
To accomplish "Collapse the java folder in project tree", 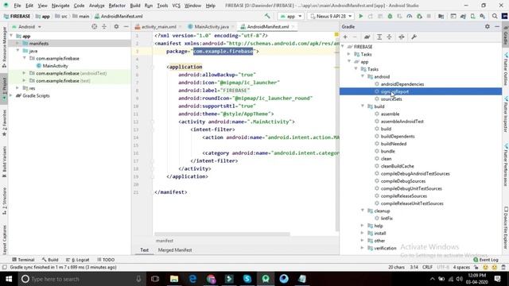I will pos(17,51).
